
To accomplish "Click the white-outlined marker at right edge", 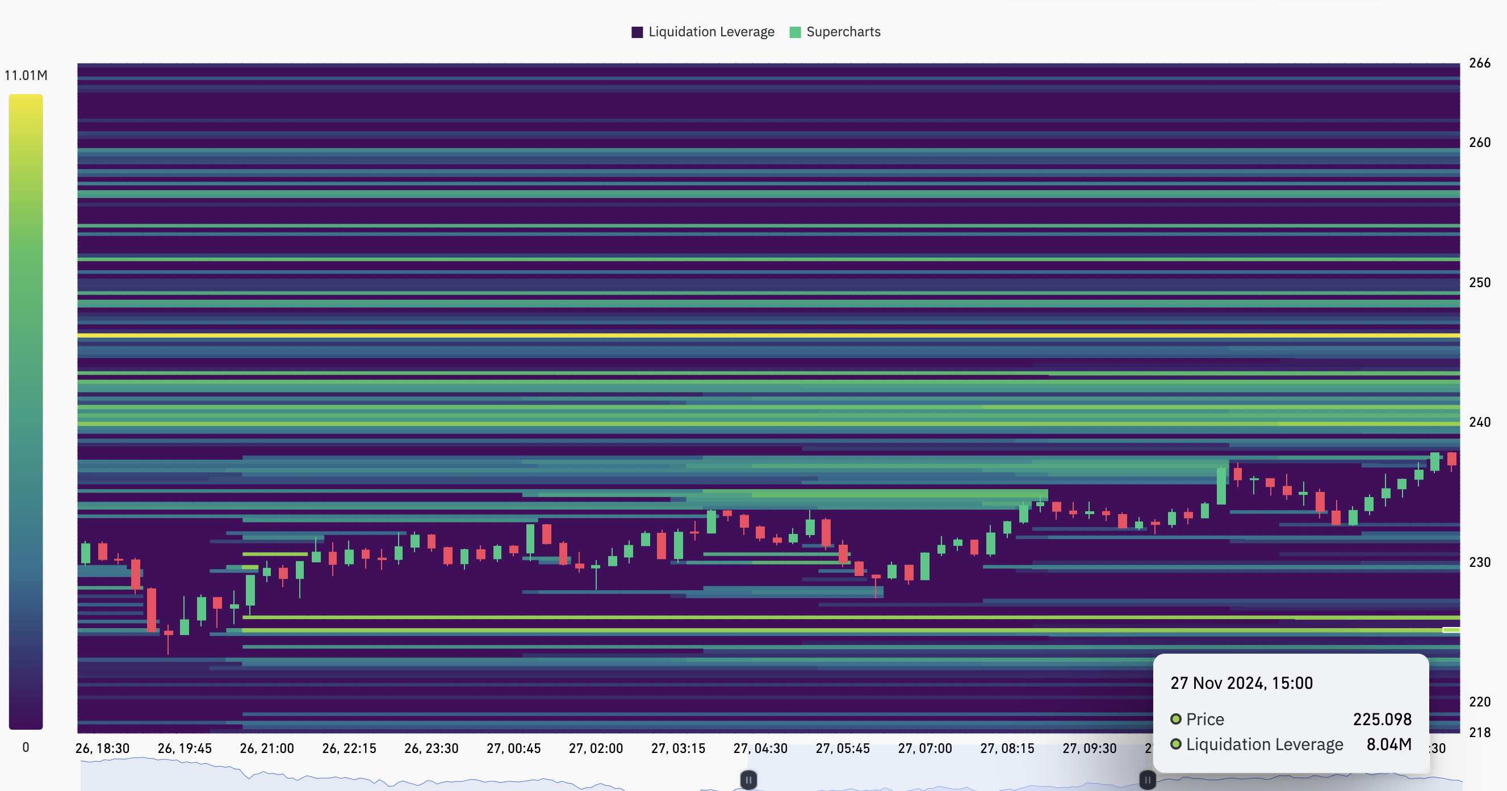I will [x=1451, y=630].
